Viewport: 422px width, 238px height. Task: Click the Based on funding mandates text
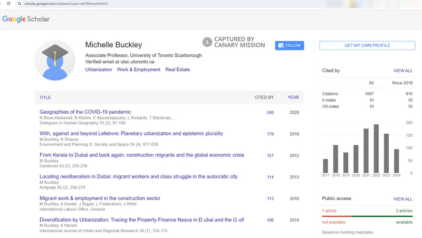348,232
